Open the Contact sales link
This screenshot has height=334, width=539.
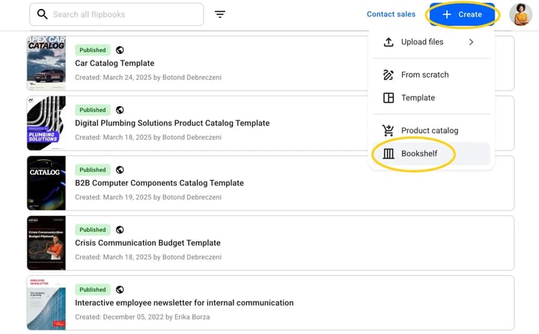click(391, 14)
